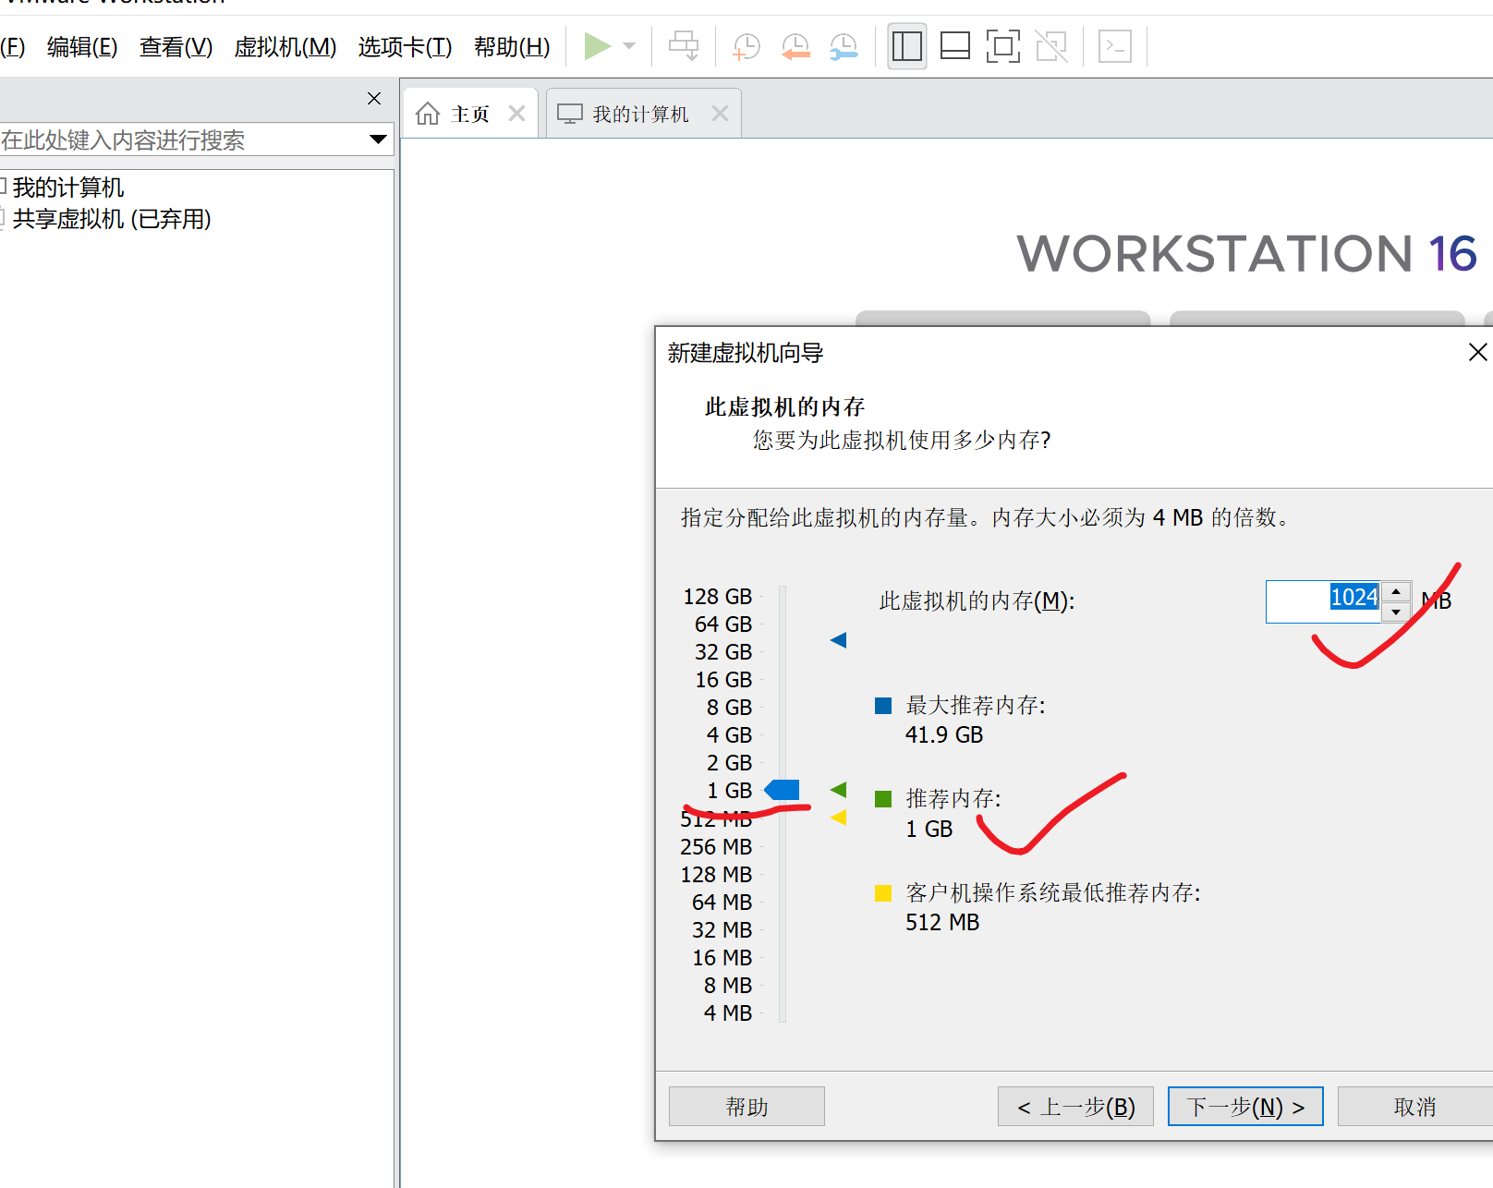The width and height of the screenshot is (1493, 1188).
Task: Click the yellow 客户机操作系统最低推荐内存 legend square
Action: click(883, 892)
